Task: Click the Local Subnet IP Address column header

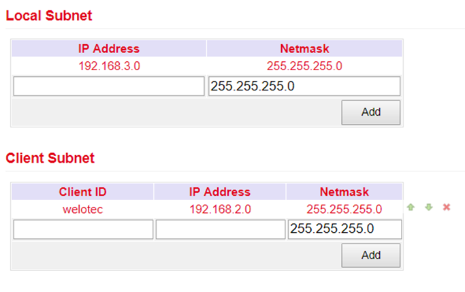Action: (x=109, y=48)
